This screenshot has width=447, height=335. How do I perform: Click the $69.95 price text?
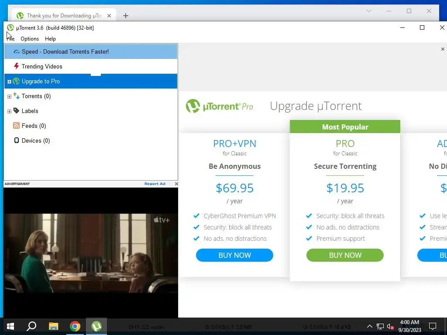pyautogui.click(x=234, y=188)
